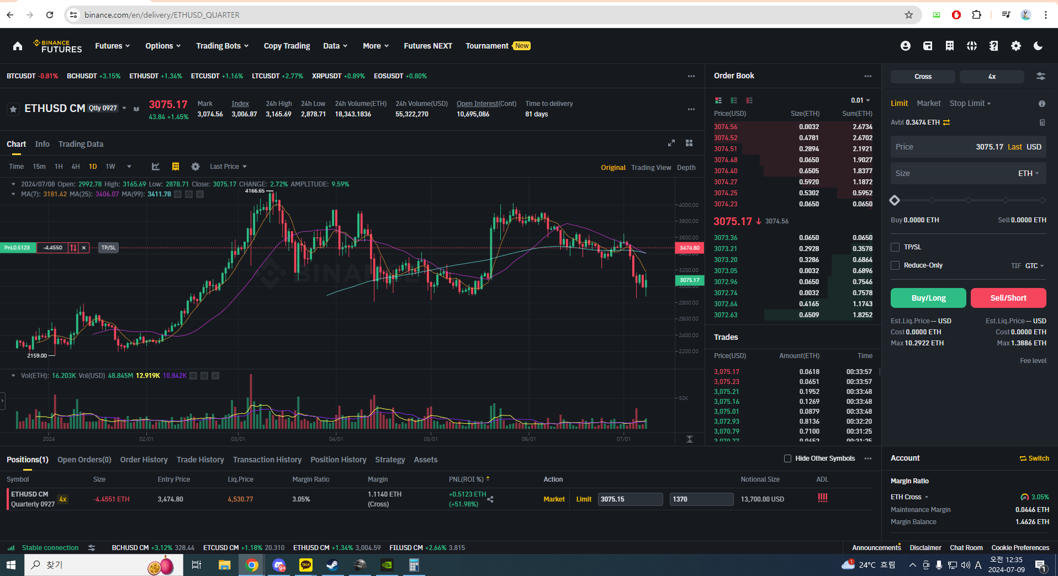Viewport: 1058px width, 576px height.
Task: Expand the Trading Bots menu
Action: (x=223, y=46)
